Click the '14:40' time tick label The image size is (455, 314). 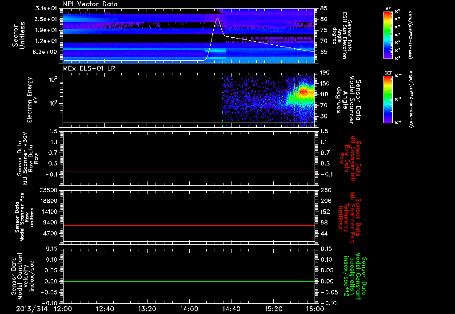pyautogui.click(x=231, y=309)
